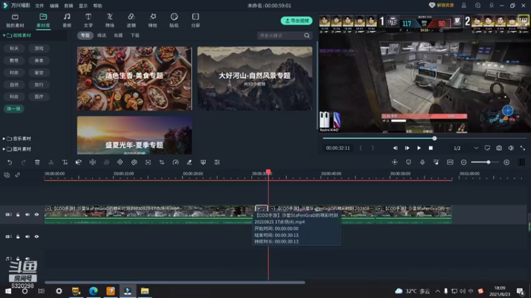Expand the 音乐素材 folder
The image size is (531, 298).
tap(4, 138)
